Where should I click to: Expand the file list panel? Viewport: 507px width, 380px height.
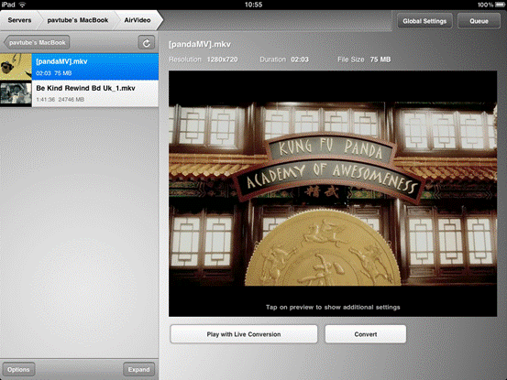(138, 369)
